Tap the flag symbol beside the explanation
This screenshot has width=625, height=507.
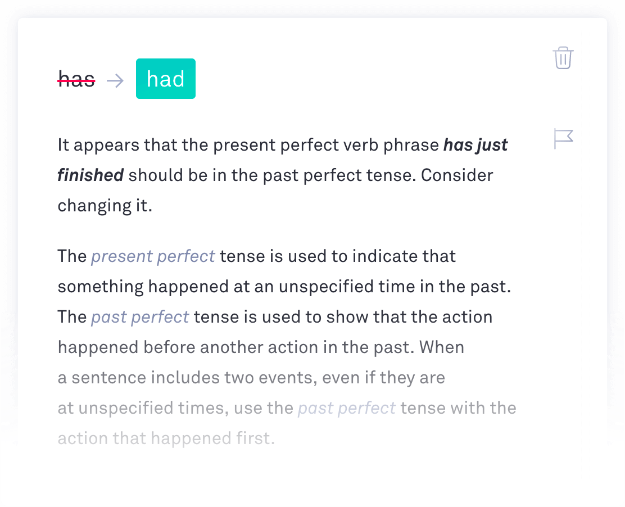point(563,138)
